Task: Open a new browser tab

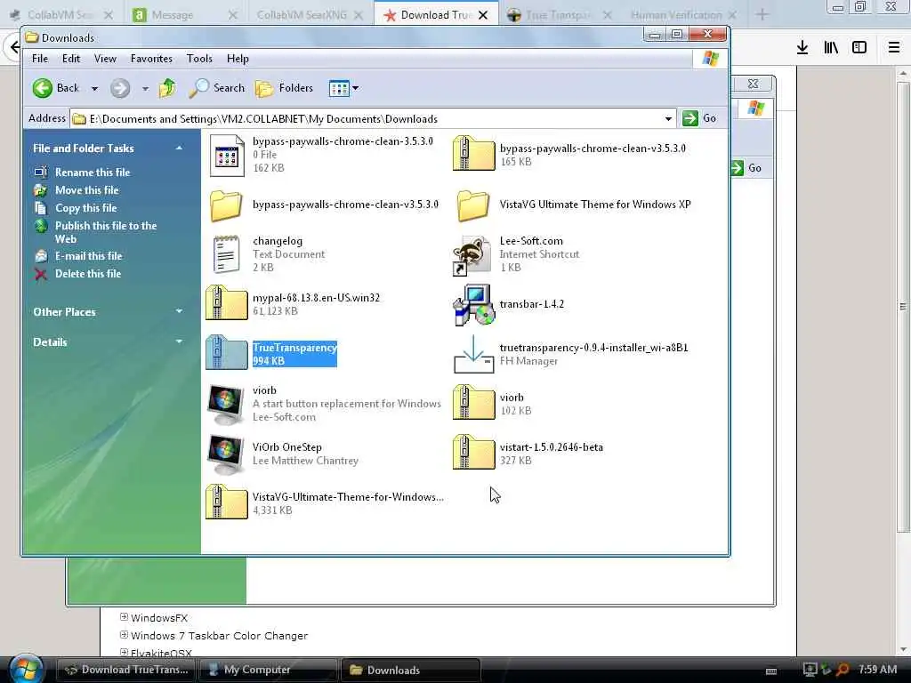Action: click(x=762, y=15)
